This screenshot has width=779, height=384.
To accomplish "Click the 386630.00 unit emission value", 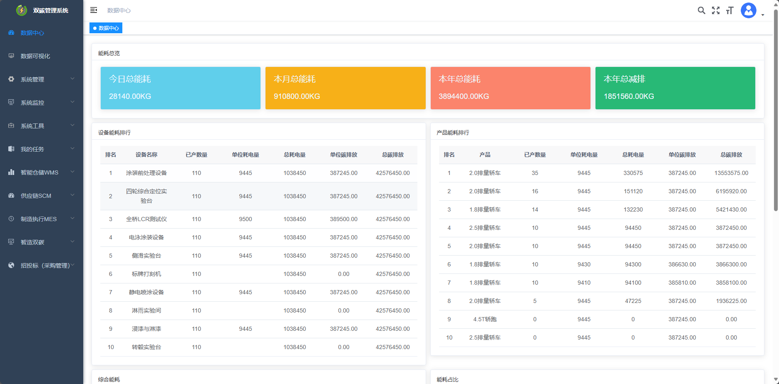I will (682, 264).
